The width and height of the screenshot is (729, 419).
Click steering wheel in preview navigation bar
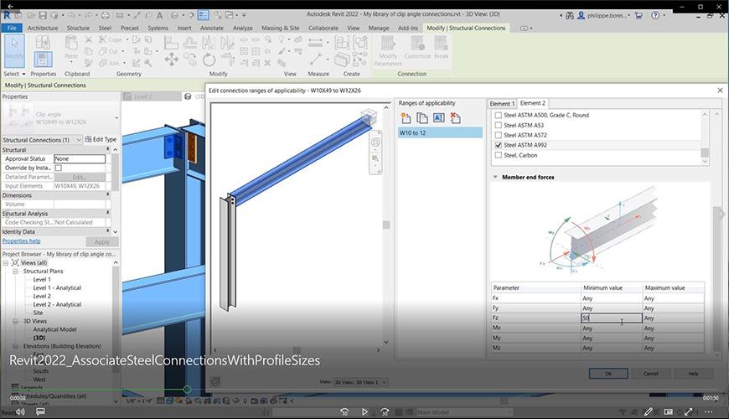click(375, 142)
